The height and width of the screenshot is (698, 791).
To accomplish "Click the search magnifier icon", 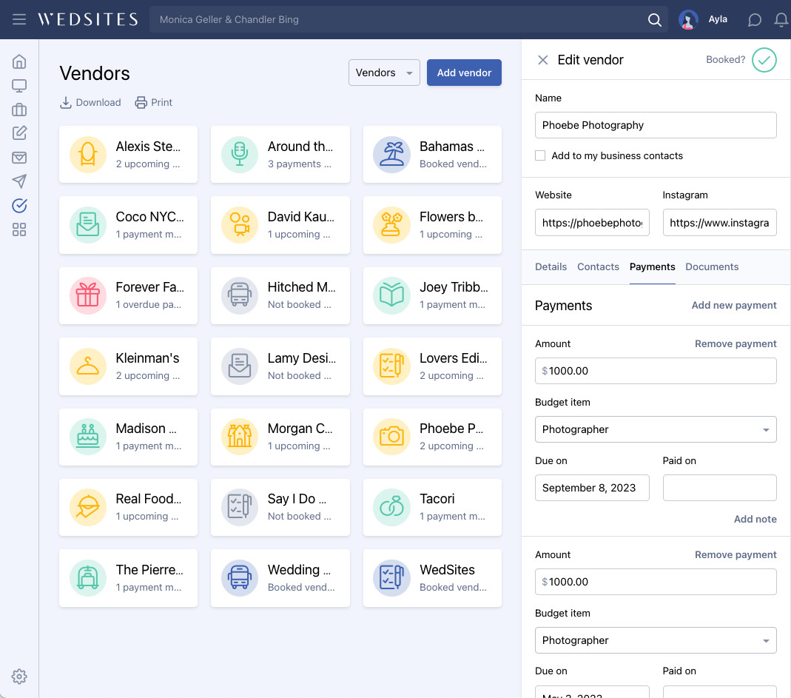I will (x=654, y=20).
